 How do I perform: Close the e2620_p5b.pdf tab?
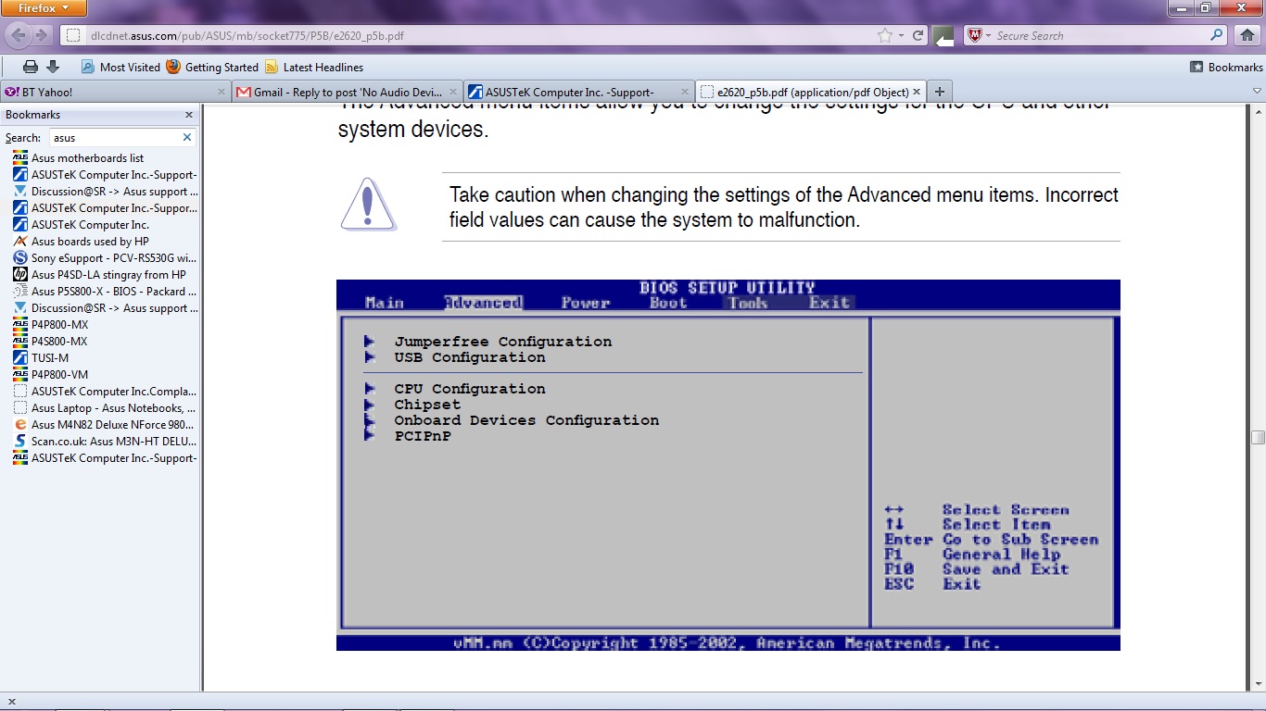coord(918,92)
